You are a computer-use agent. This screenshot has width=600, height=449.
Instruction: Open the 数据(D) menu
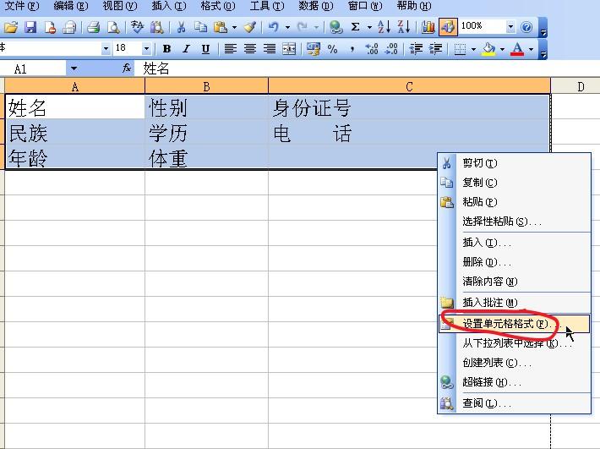pyautogui.click(x=316, y=6)
